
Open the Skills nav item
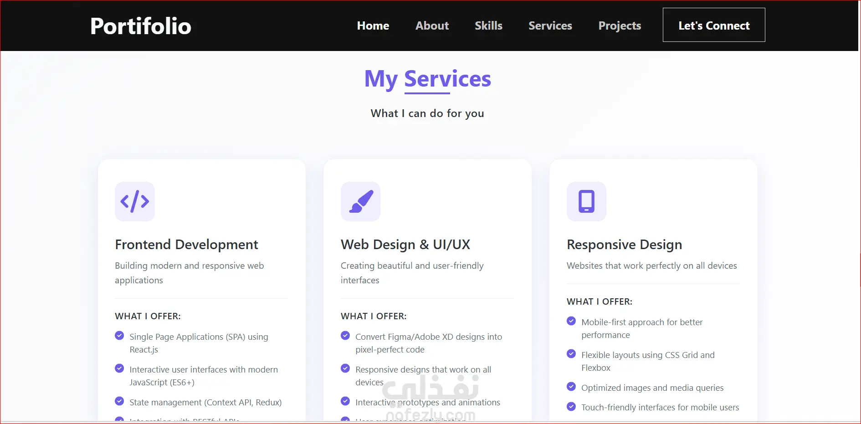488,26
